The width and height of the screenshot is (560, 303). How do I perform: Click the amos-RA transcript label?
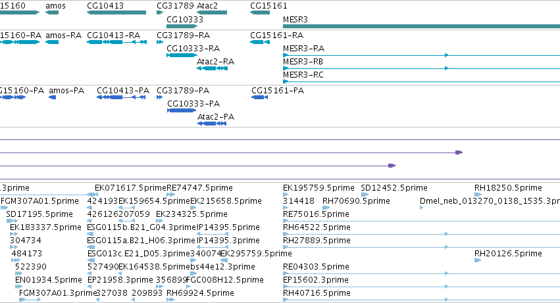(x=63, y=35)
